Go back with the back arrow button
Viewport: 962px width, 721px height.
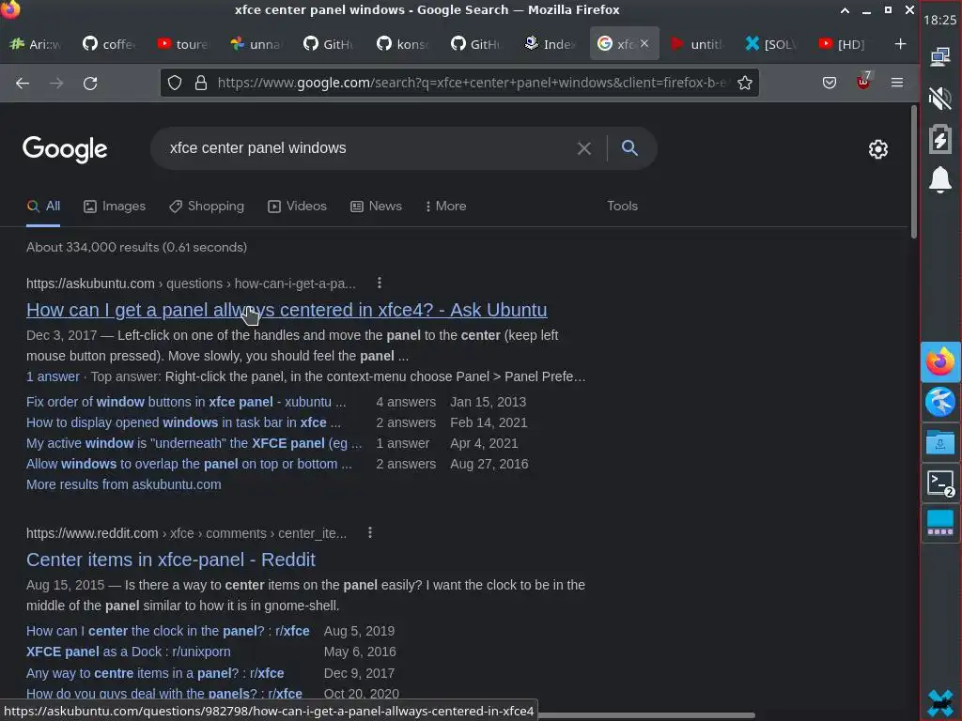pos(23,83)
